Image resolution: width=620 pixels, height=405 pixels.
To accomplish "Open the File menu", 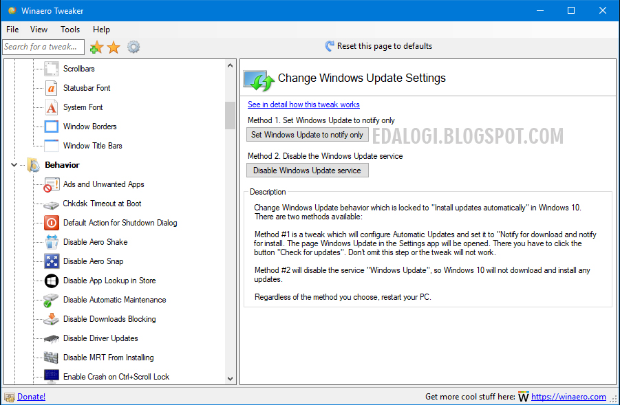I will pyautogui.click(x=12, y=30).
